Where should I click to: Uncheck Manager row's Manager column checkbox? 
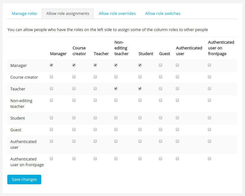(51, 65)
